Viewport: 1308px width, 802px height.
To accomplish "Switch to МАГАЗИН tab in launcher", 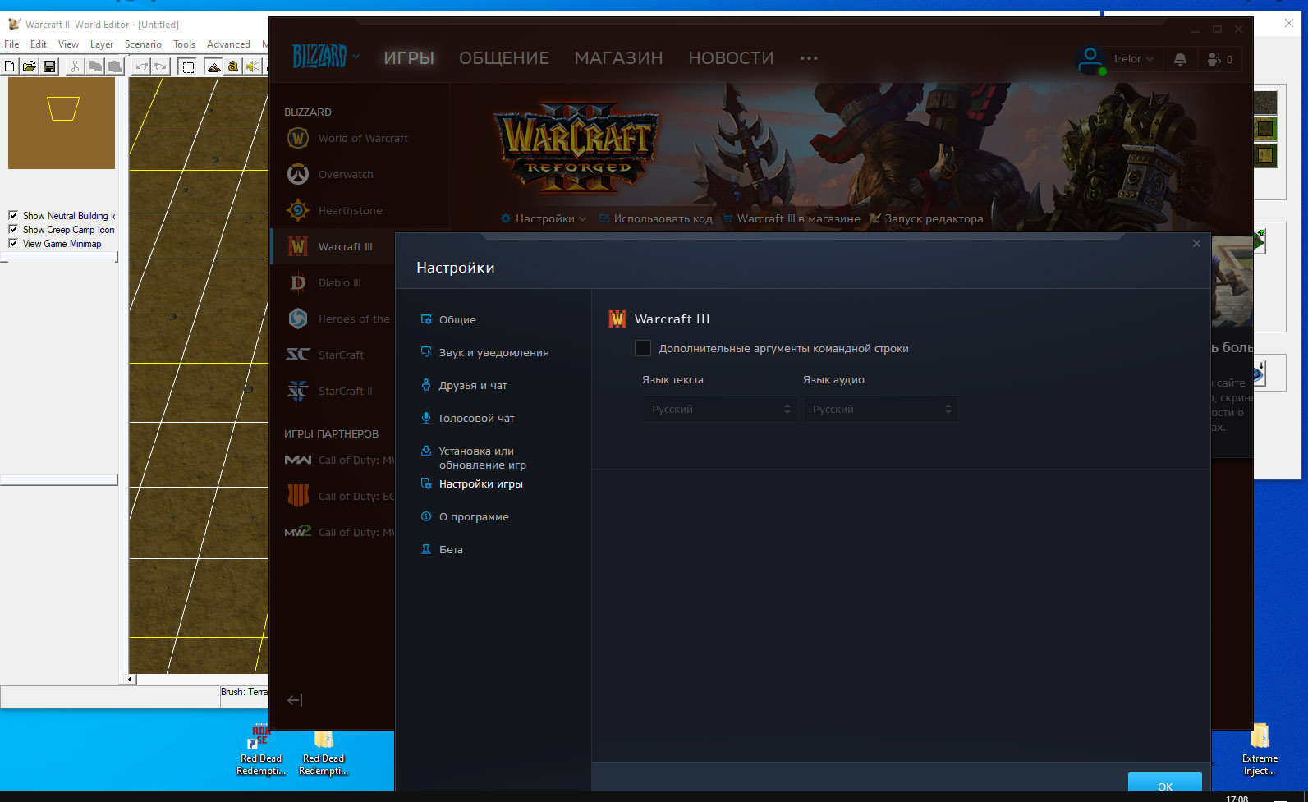I will tap(618, 58).
